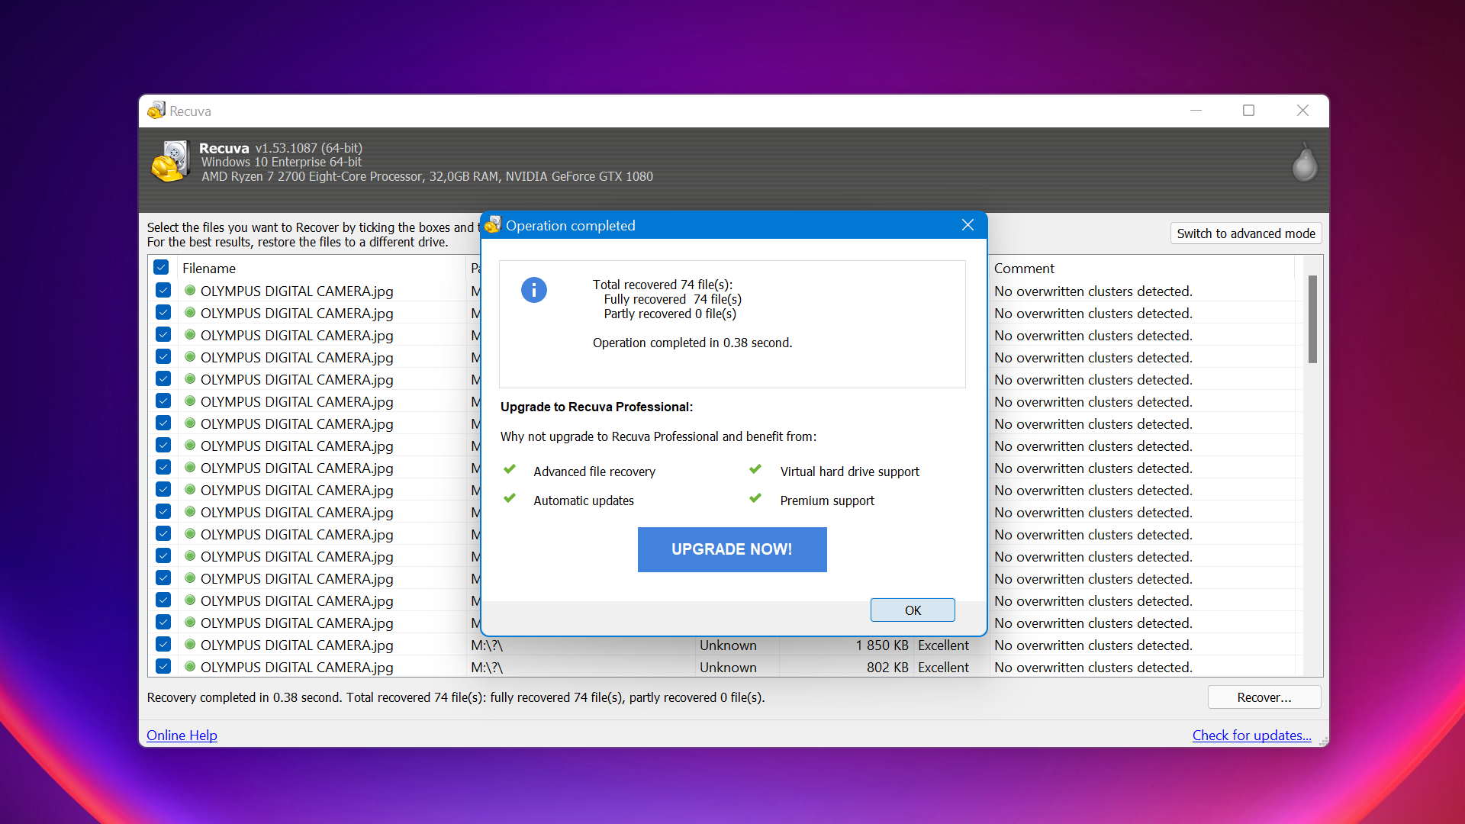This screenshot has width=1465, height=824.
Task: Click the Why not upgrade to Recuva Professional sentence
Action: [658, 436]
